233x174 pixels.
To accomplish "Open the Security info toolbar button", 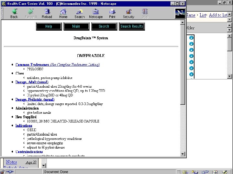I will point(128,14).
